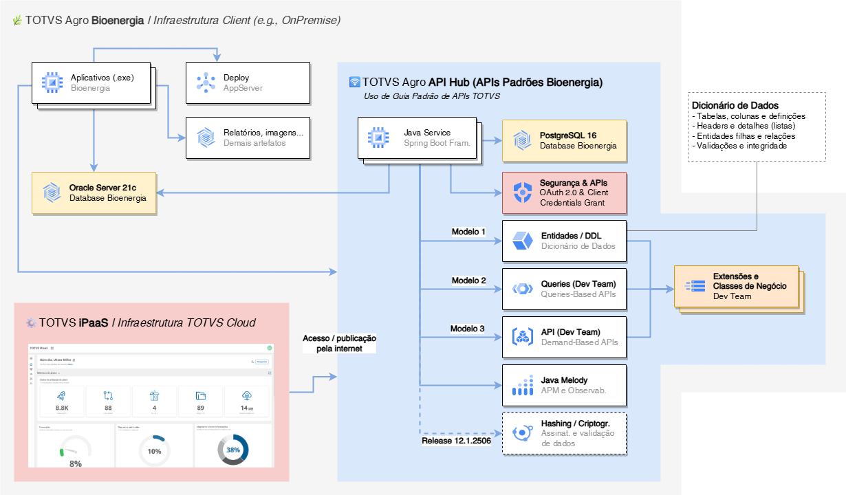Click the leaf icon beside TOTVS Agro Bioenergia

[x=17, y=21]
